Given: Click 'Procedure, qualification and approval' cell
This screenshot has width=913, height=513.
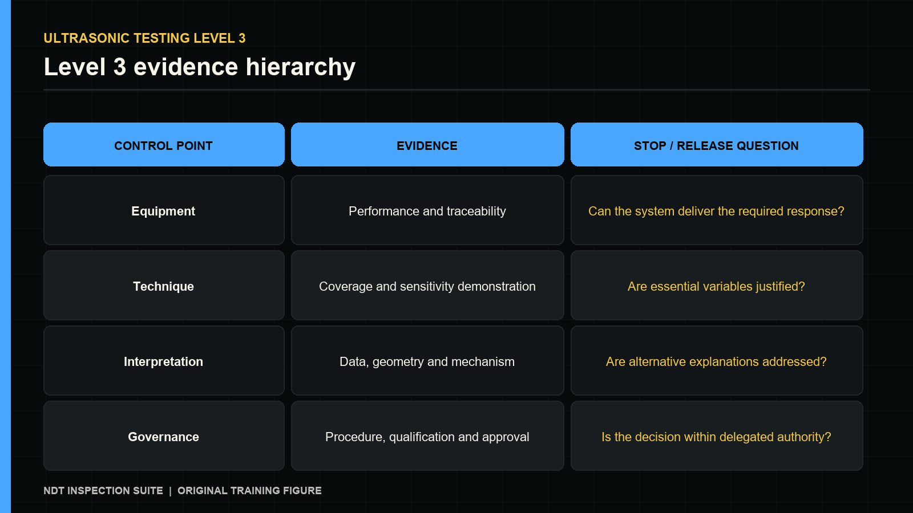Looking at the screenshot, I should tap(427, 436).
